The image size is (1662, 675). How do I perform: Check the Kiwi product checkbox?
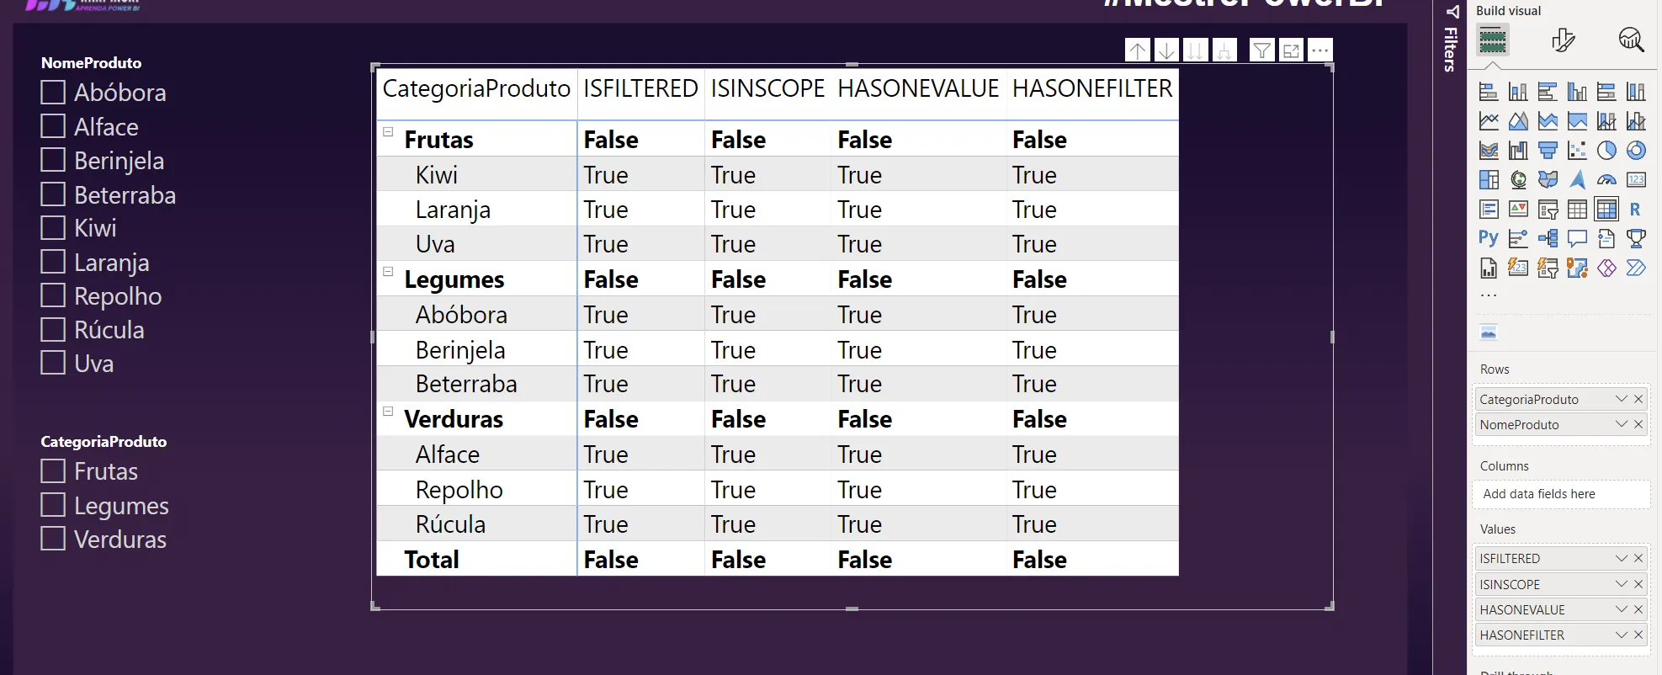click(x=53, y=228)
